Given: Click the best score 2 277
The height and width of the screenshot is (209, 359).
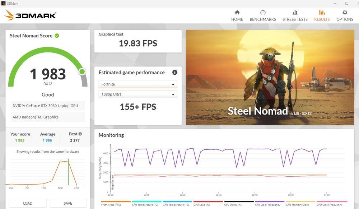Looking at the screenshot, I should coord(75,140).
